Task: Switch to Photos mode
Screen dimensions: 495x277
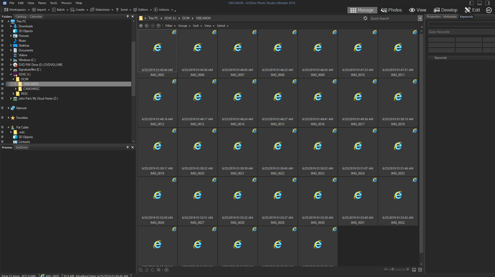Action: [x=391, y=10]
